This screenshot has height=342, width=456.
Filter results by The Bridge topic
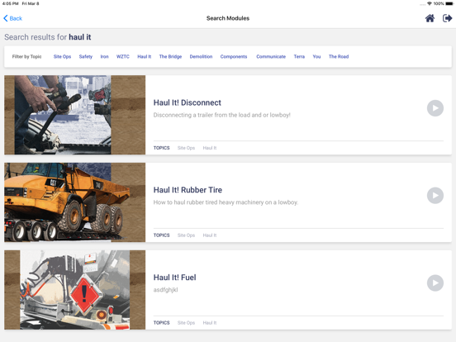tap(170, 56)
